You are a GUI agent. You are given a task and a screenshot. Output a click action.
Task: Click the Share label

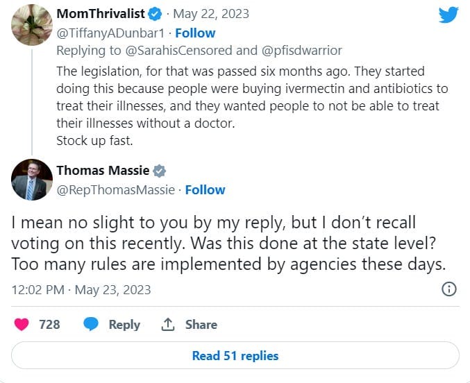pos(201,325)
